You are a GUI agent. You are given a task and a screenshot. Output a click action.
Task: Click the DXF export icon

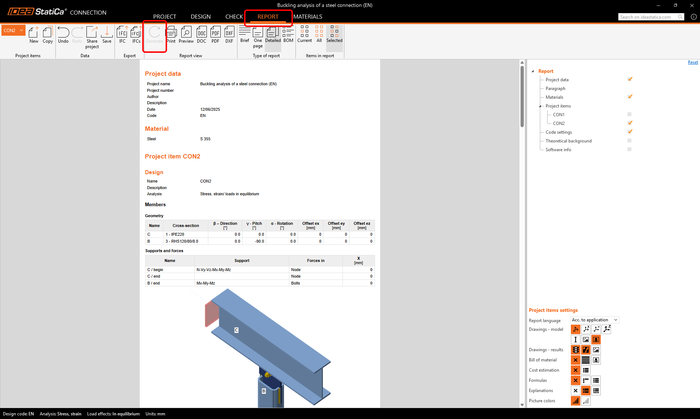[x=229, y=35]
